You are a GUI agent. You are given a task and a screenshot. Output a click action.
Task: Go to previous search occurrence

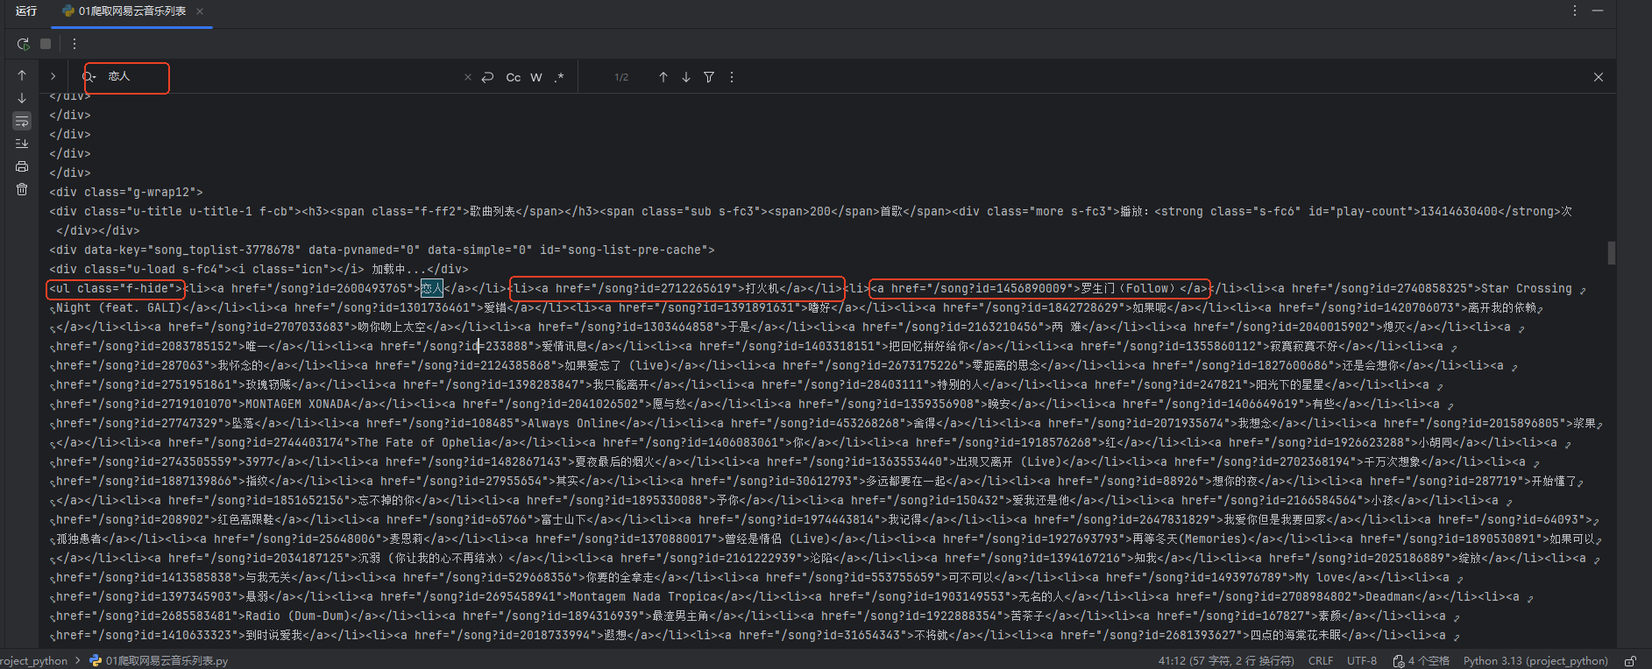pyautogui.click(x=663, y=77)
